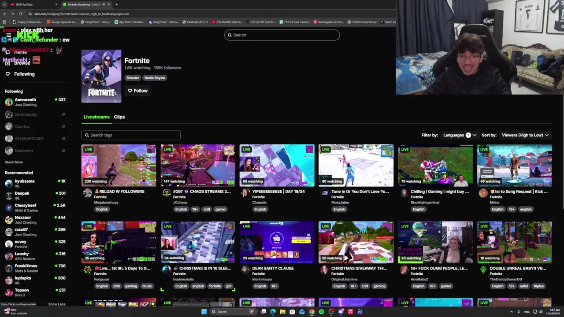This screenshot has height=317, width=564.
Task: Open Nadeshot offline channel in Following
Action: pyautogui.click(x=35, y=151)
